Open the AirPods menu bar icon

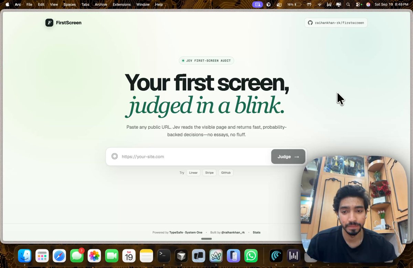click(x=309, y=4)
